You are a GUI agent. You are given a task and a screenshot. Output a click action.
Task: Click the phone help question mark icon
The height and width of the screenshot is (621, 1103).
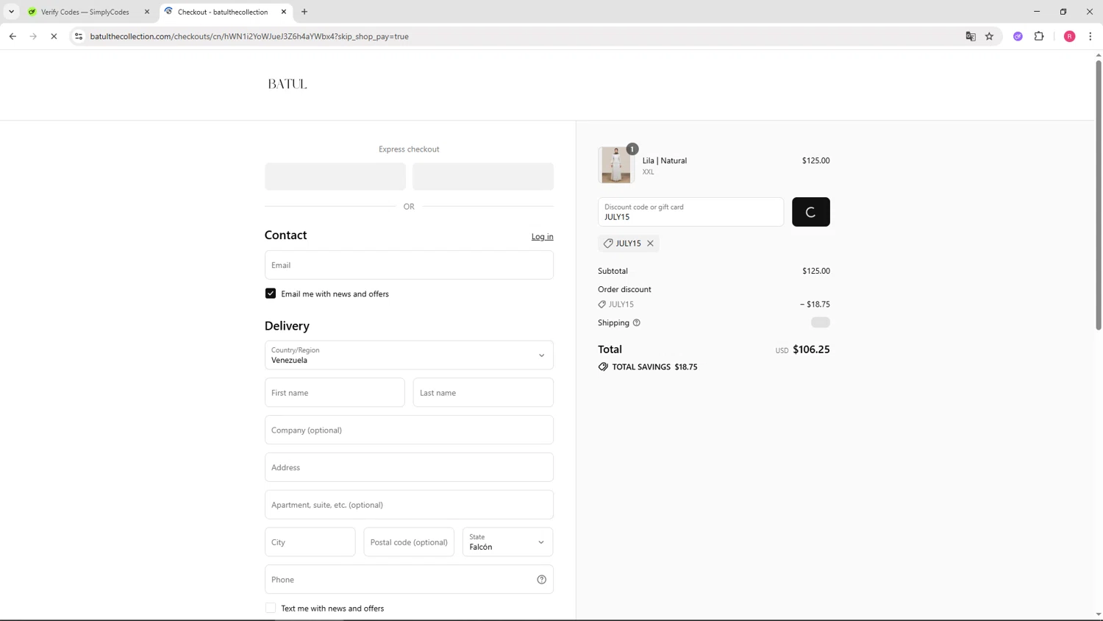(542, 580)
